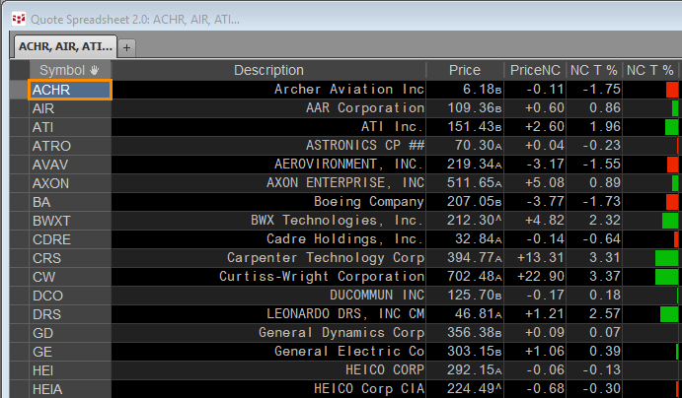Select the ACHR symbol input cell
Viewport: 682px width, 398px height.
coord(71,89)
